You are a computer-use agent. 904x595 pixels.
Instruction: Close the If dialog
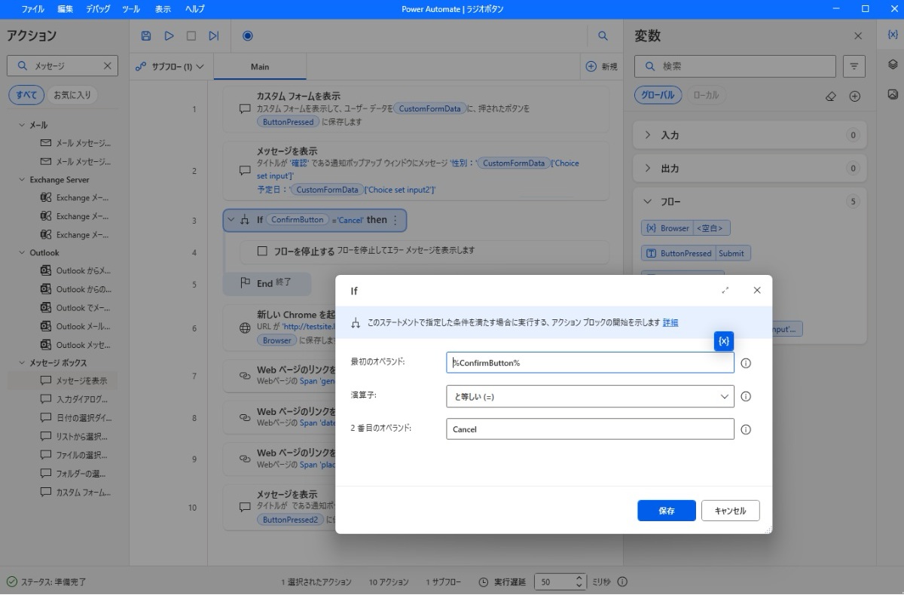[x=757, y=290]
